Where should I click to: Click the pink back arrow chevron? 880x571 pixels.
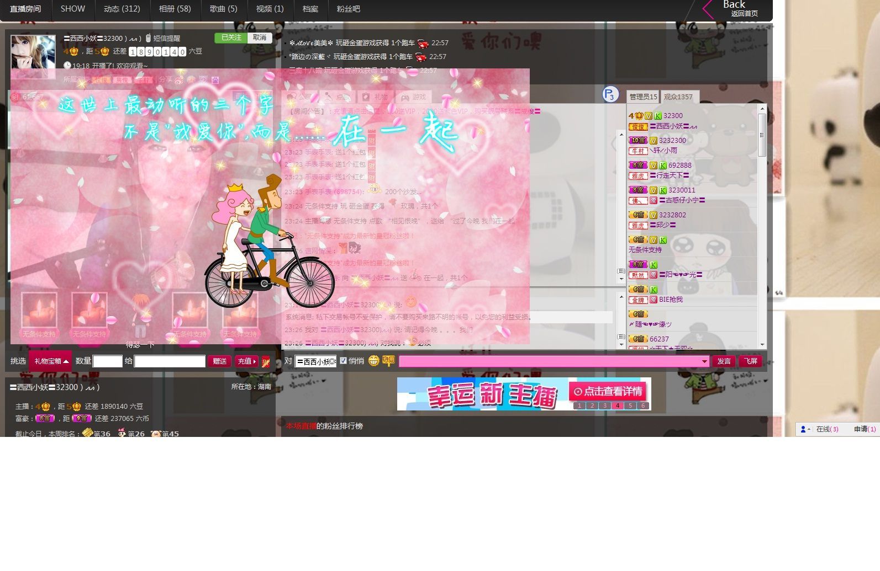708,9
